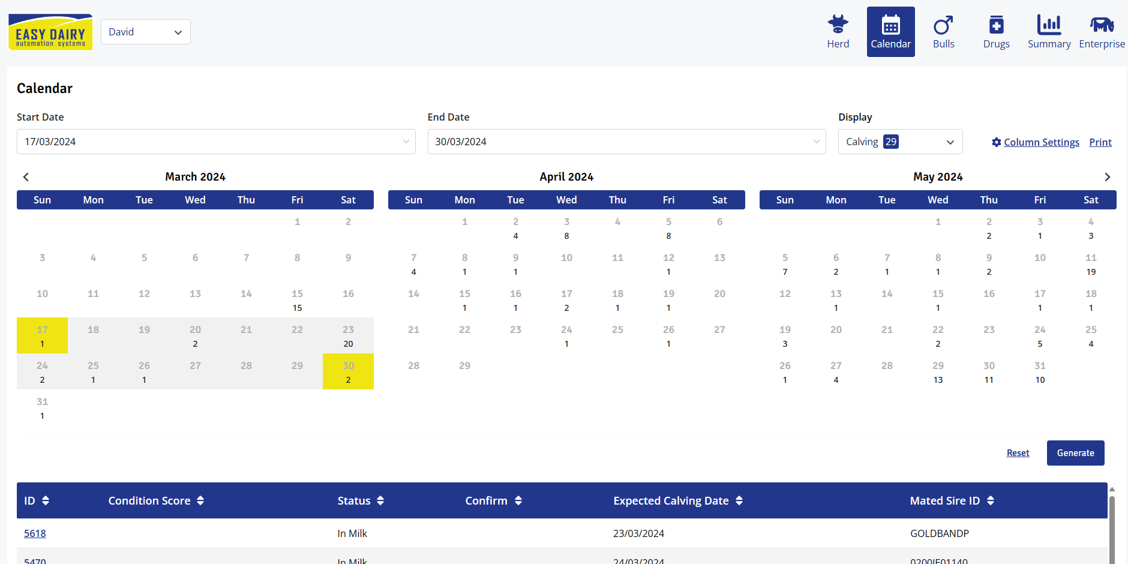The height and width of the screenshot is (564, 1128).
Task: Expand the Start Date dropdown
Action: click(406, 142)
